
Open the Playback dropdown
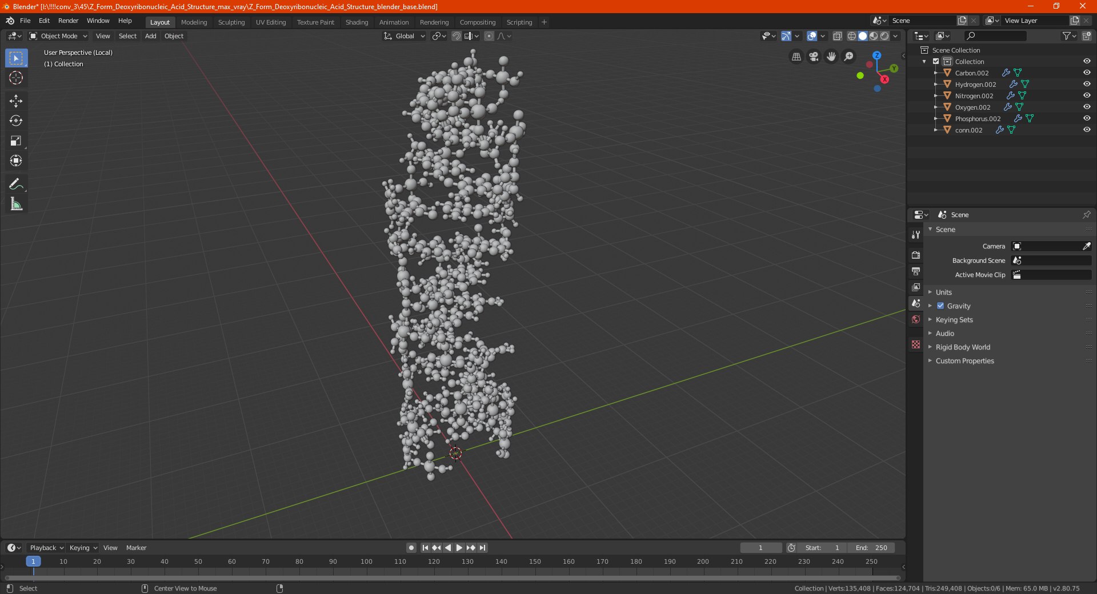(x=46, y=548)
